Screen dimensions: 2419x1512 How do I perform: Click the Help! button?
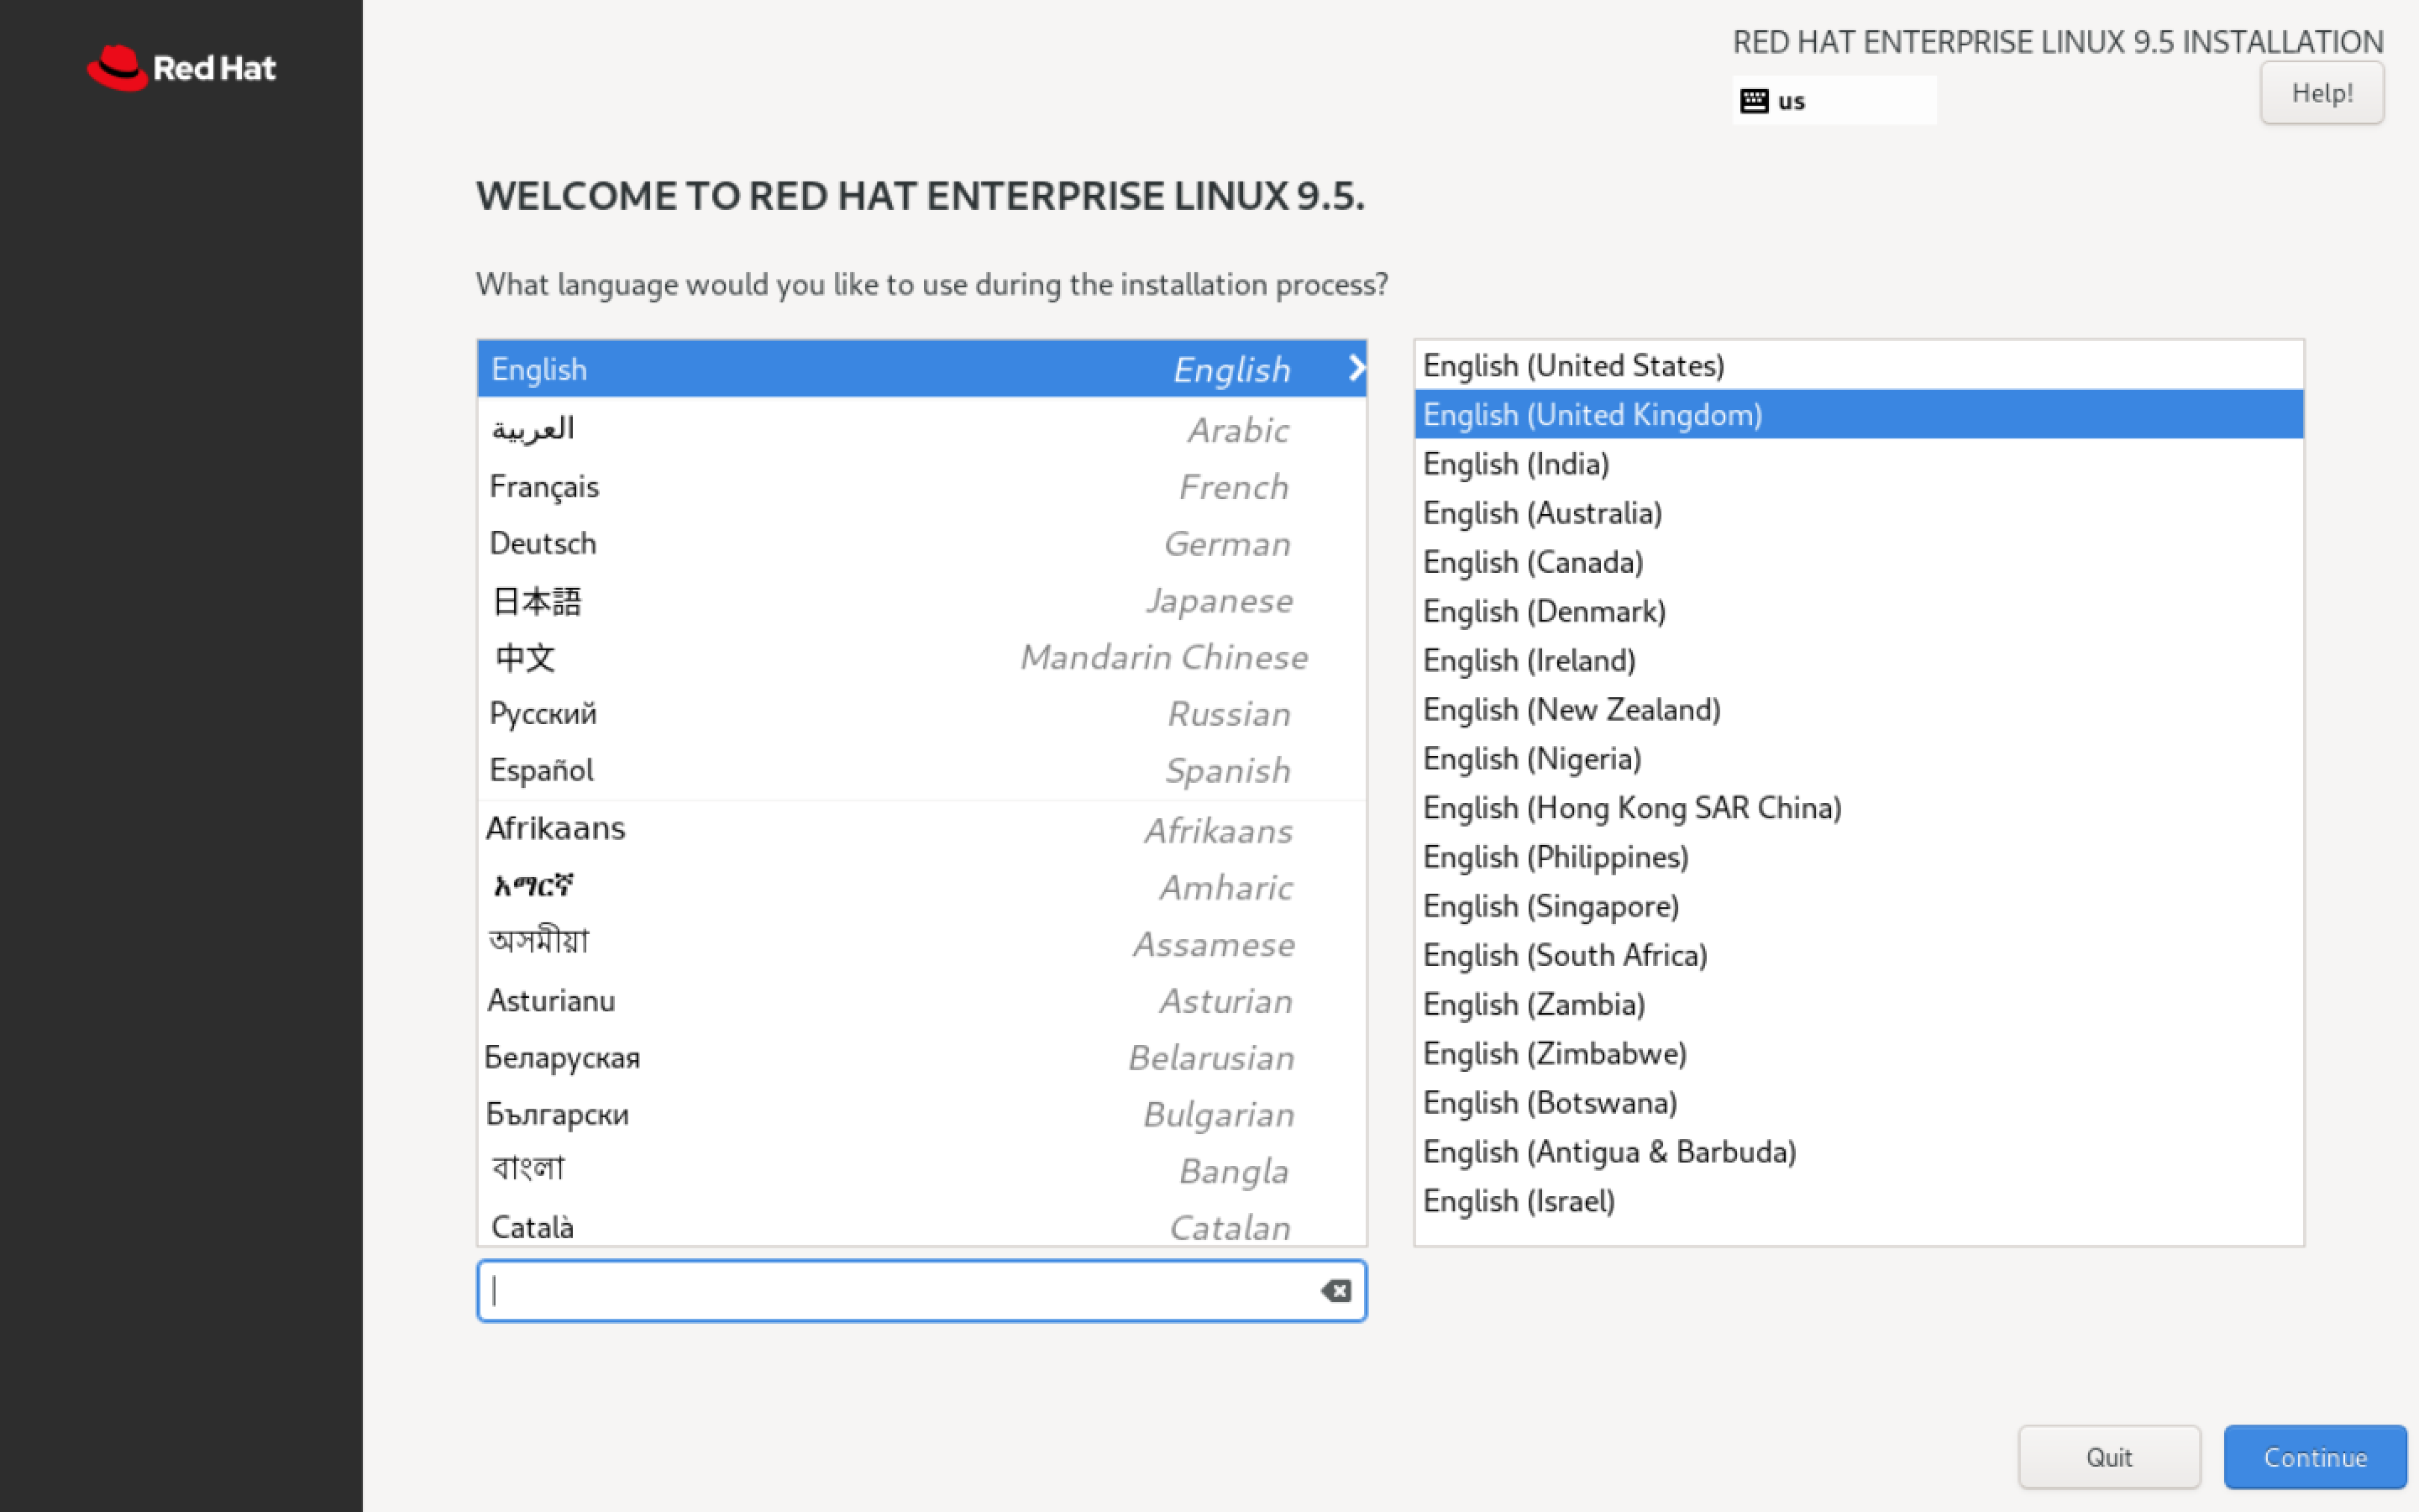coord(2321,93)
